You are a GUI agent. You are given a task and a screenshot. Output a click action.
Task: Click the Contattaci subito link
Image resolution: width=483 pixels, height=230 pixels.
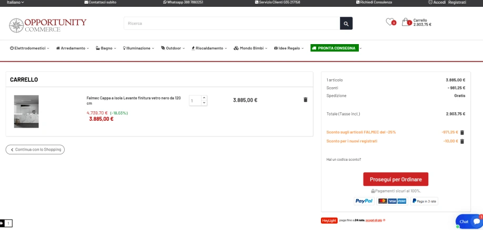tap(100, 2)
